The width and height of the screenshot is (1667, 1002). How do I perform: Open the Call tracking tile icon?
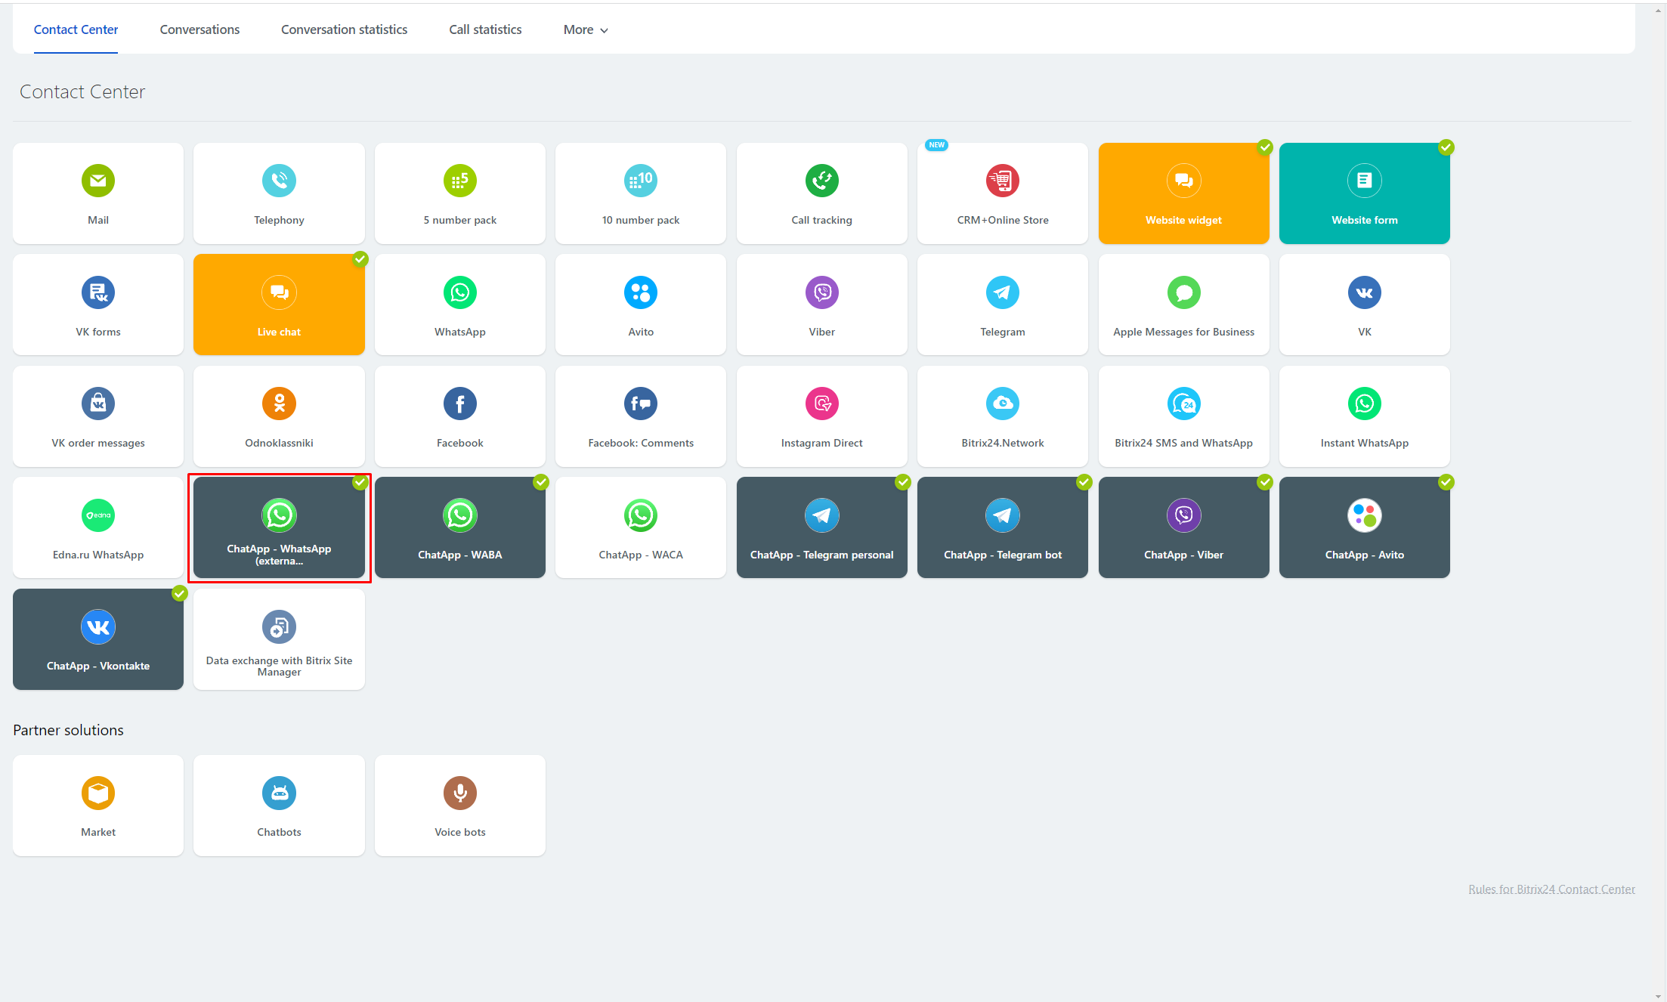pyautogui.click(x=821, y=181)
